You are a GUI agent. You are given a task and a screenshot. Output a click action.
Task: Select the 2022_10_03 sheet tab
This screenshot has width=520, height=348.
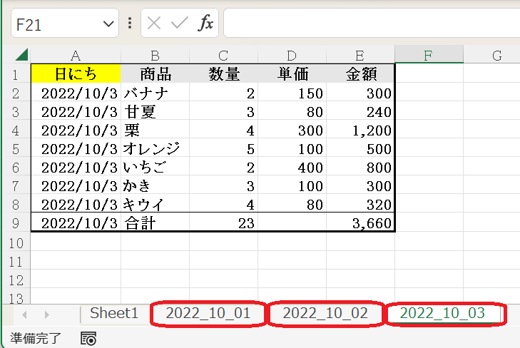pyautogui.click(x=442, y=314)
